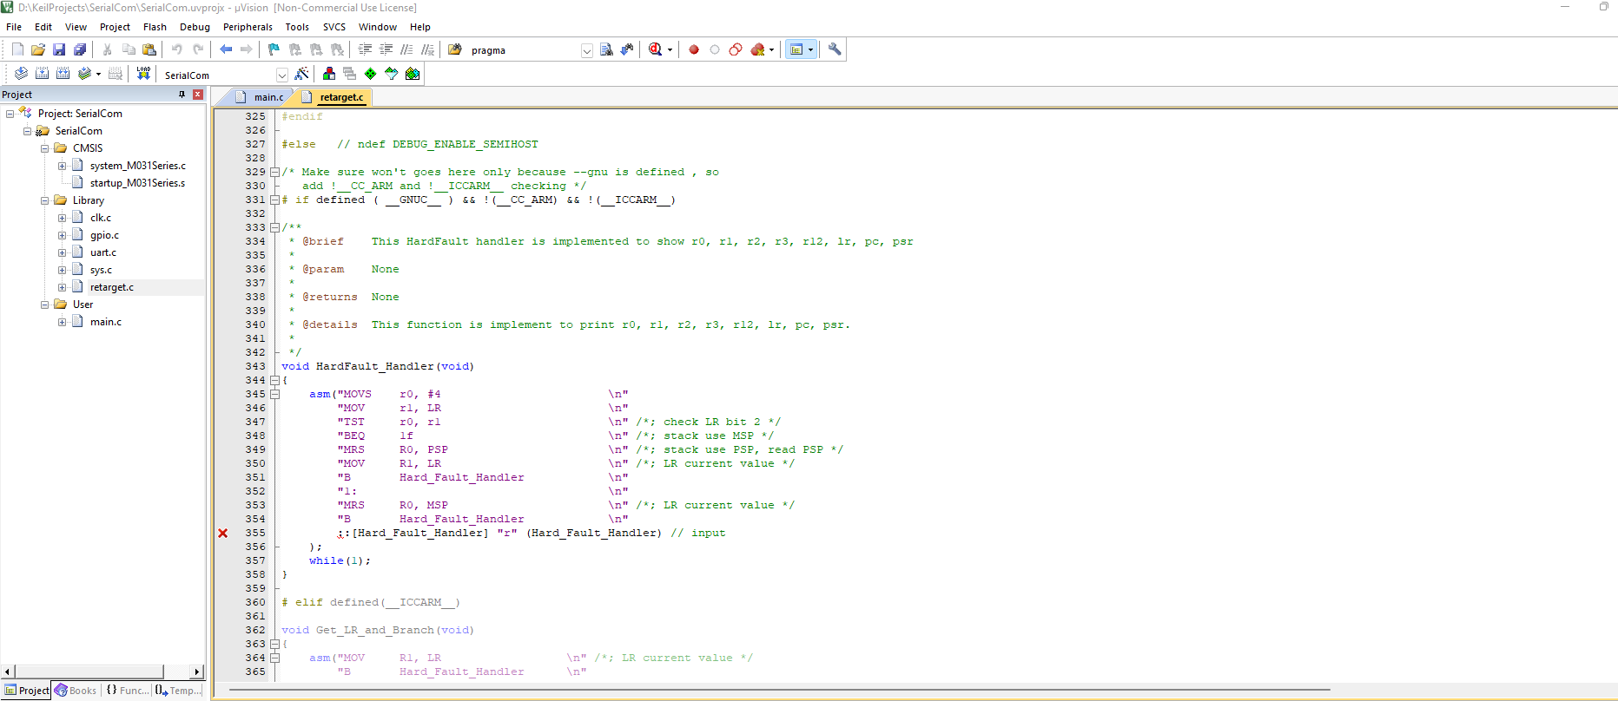Click project scrollbar right arrow
Viewport: 1618px width, 701px height.
click(x=197, y=672)
